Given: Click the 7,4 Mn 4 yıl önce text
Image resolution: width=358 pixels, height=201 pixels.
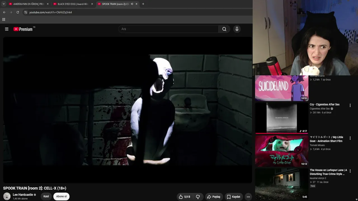Looking at the screenshot, I should click(320, 149).
